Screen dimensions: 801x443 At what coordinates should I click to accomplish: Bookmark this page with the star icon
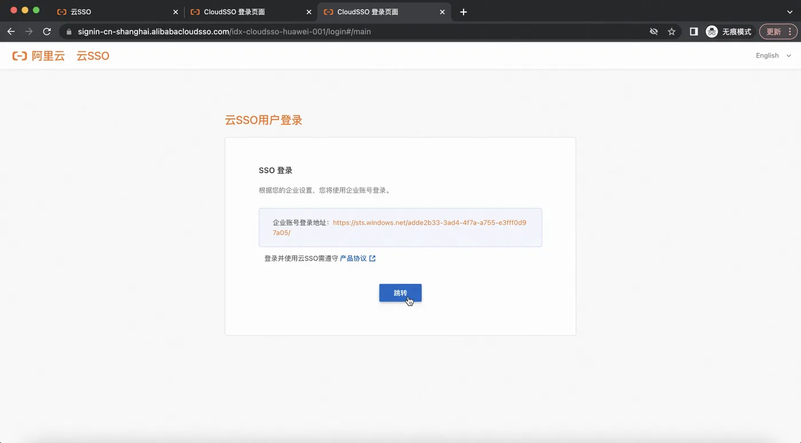(672, 31)
